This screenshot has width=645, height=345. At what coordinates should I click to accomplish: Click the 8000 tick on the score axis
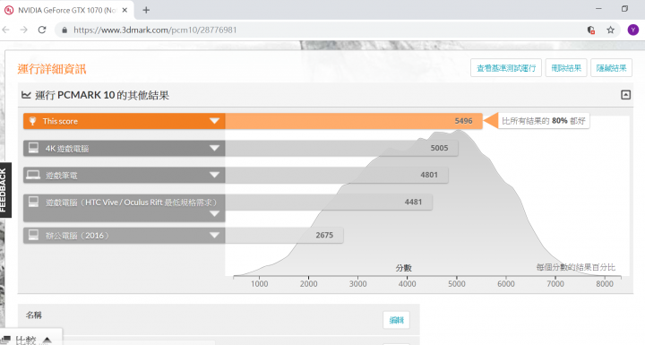(605, 284)
